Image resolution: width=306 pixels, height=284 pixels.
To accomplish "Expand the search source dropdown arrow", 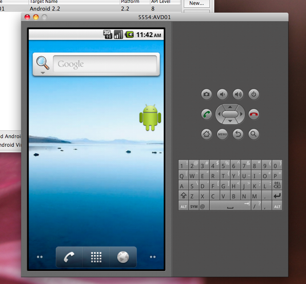I will coord(43,73).
